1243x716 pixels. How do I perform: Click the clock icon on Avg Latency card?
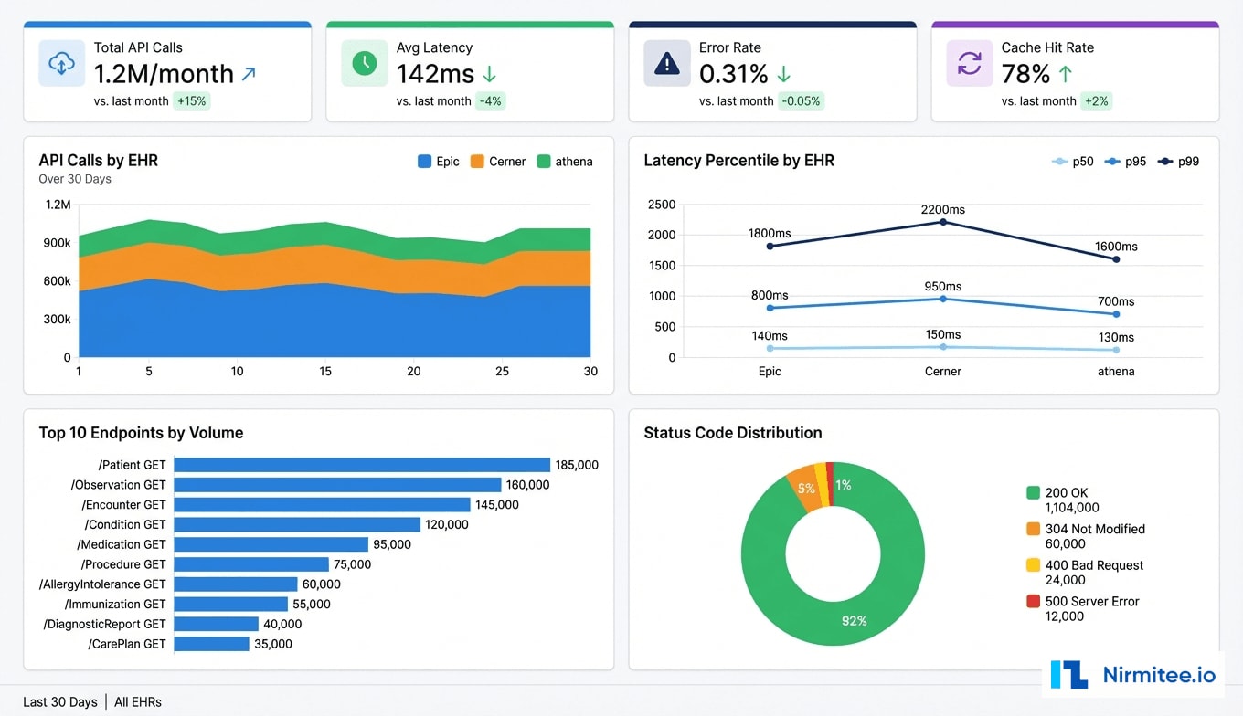[365, 63]
